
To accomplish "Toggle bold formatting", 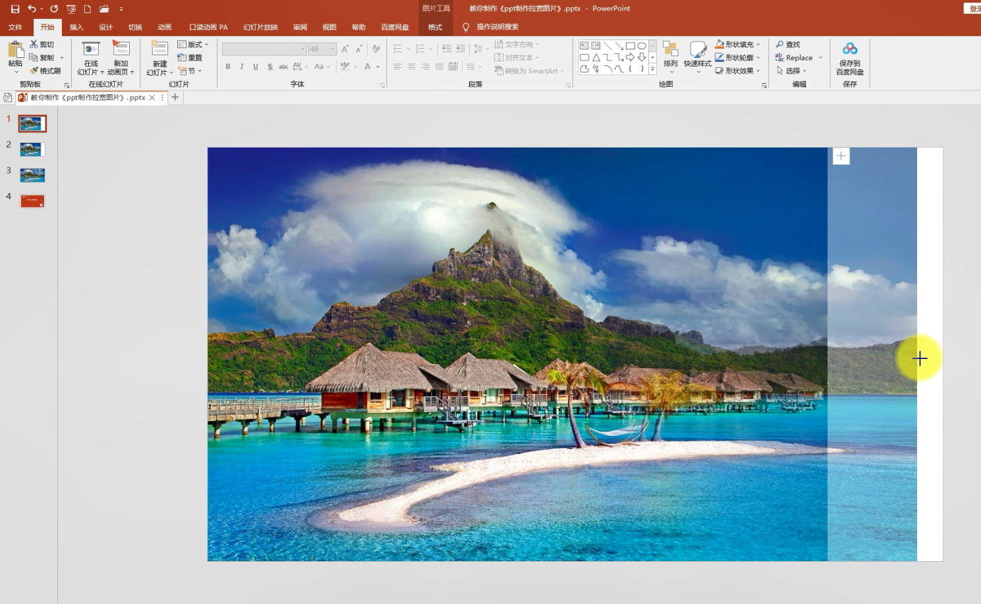I will [228, 67].
